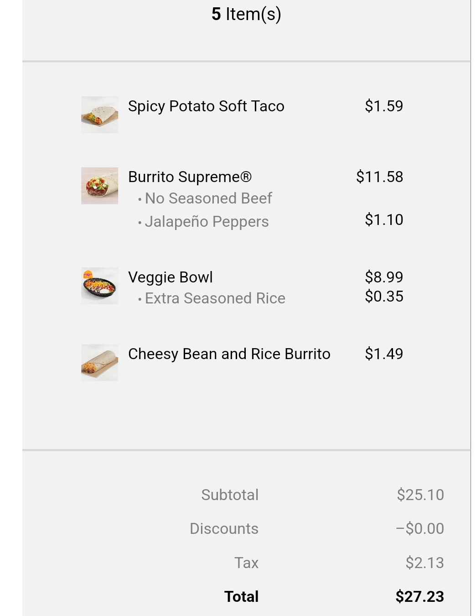This screenshot has width=476, height=616.
Task: Select the bold Total amount $27.23
Action: click(419, 596)
